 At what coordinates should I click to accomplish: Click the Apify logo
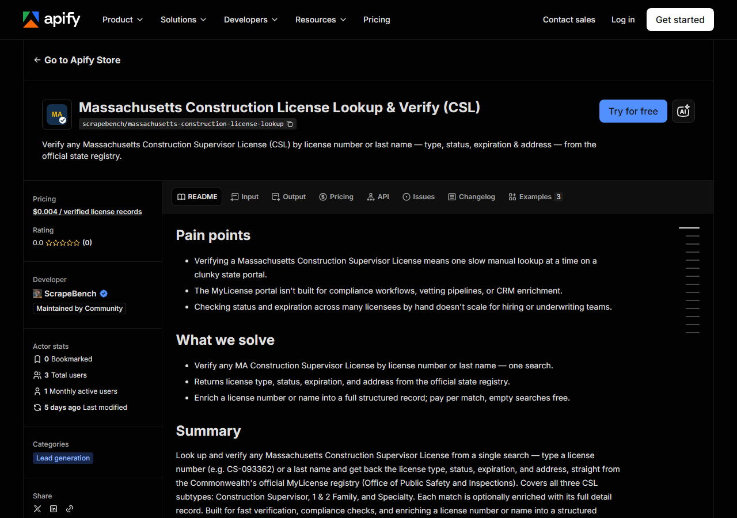52,20
